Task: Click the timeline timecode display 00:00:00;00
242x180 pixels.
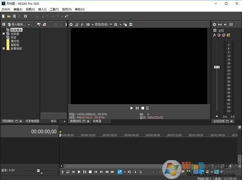Action: pos(44,131)
